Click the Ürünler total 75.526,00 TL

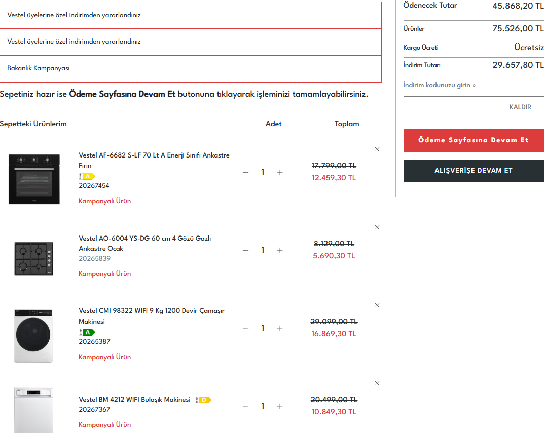[x=518, y=28]
